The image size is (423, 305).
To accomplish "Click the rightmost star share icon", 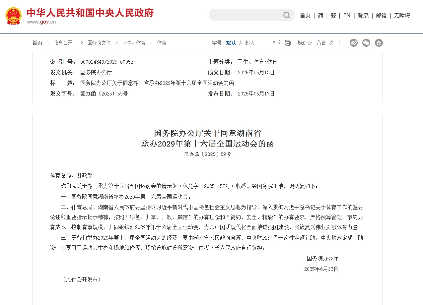I will point(379,43).
